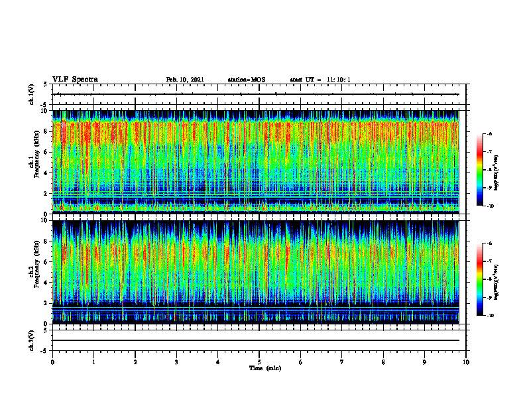Click the ch.2 spectrogram plot area
Image resolution: width=525 pixels, height=406 pixels.
click(x=256, y=272)
